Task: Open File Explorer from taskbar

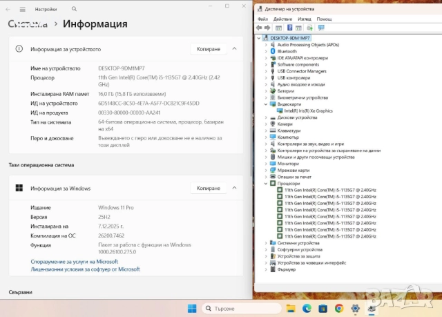Action: [x=291, y=309]
